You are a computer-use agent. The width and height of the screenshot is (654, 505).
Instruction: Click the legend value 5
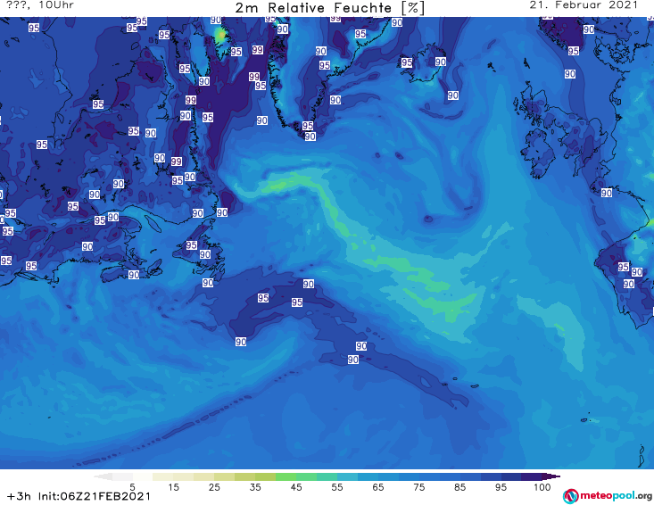coord(132,487)
